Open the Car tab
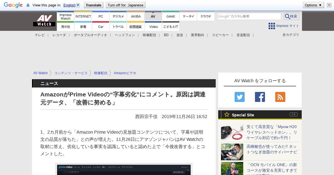Screen dimensions: 334x175 tap(101, 26)
